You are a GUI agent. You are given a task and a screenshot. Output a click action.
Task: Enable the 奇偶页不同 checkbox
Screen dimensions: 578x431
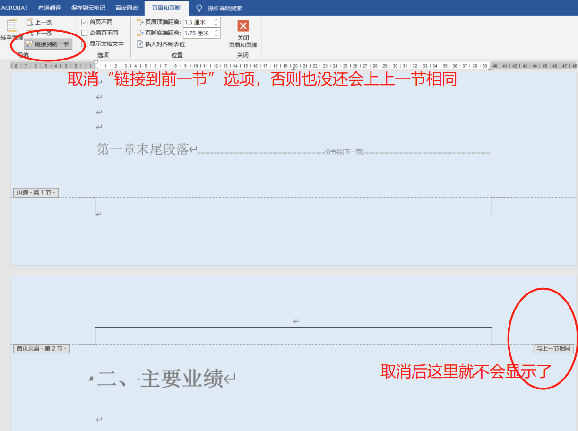85,33
